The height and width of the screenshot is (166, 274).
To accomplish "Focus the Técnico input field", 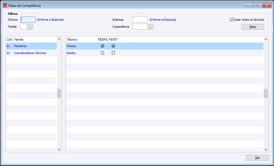I will 28,20.
